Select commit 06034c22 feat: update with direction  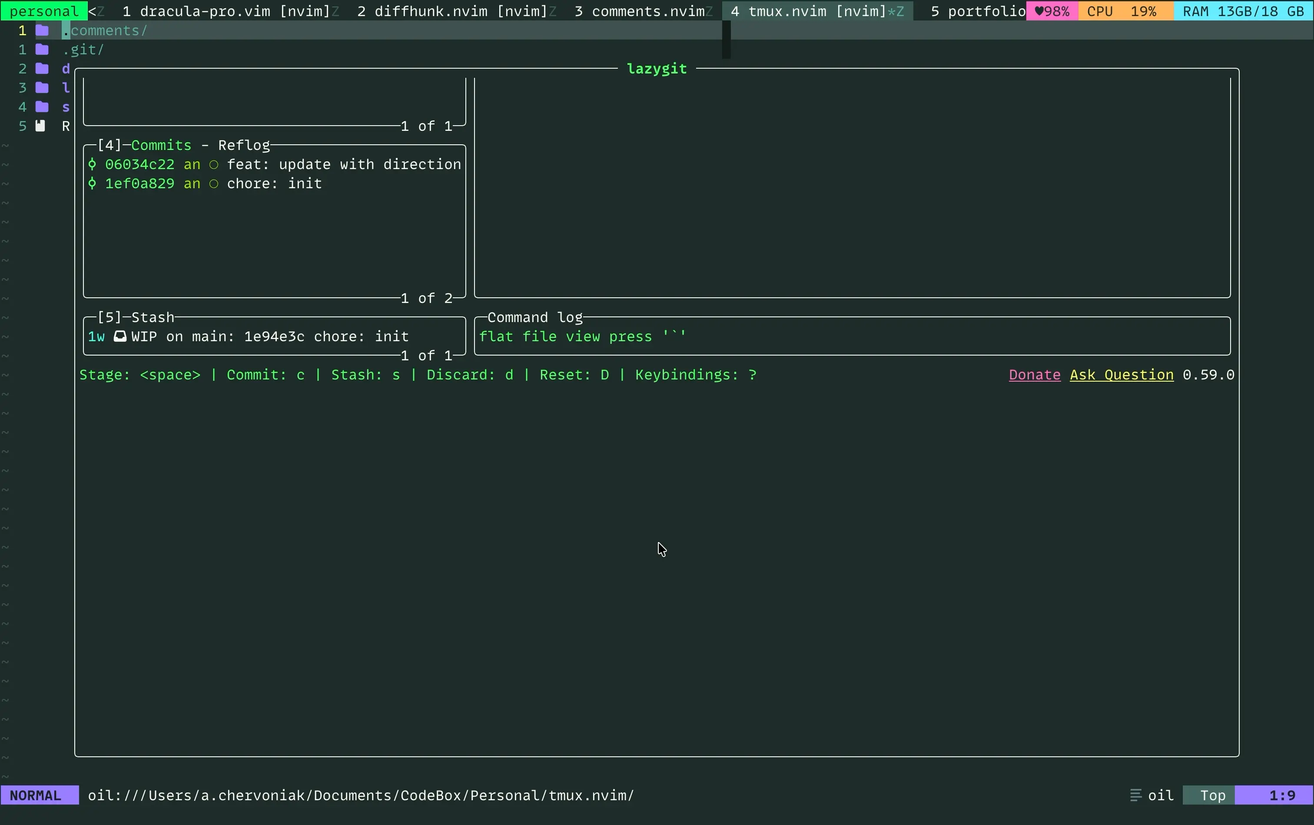click(274, 164)
